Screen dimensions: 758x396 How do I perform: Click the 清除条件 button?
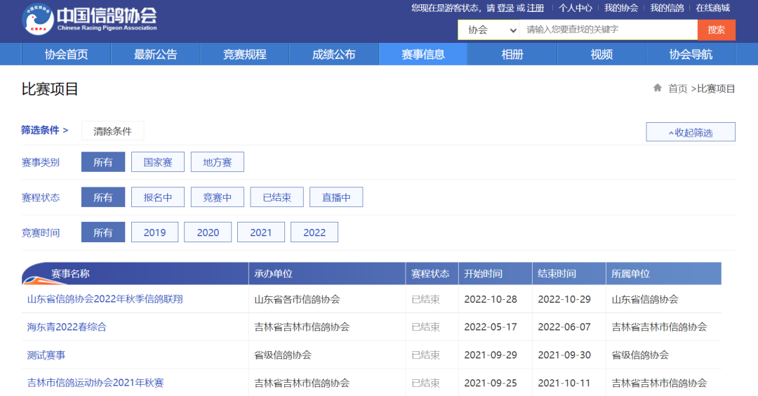point(112,131)
